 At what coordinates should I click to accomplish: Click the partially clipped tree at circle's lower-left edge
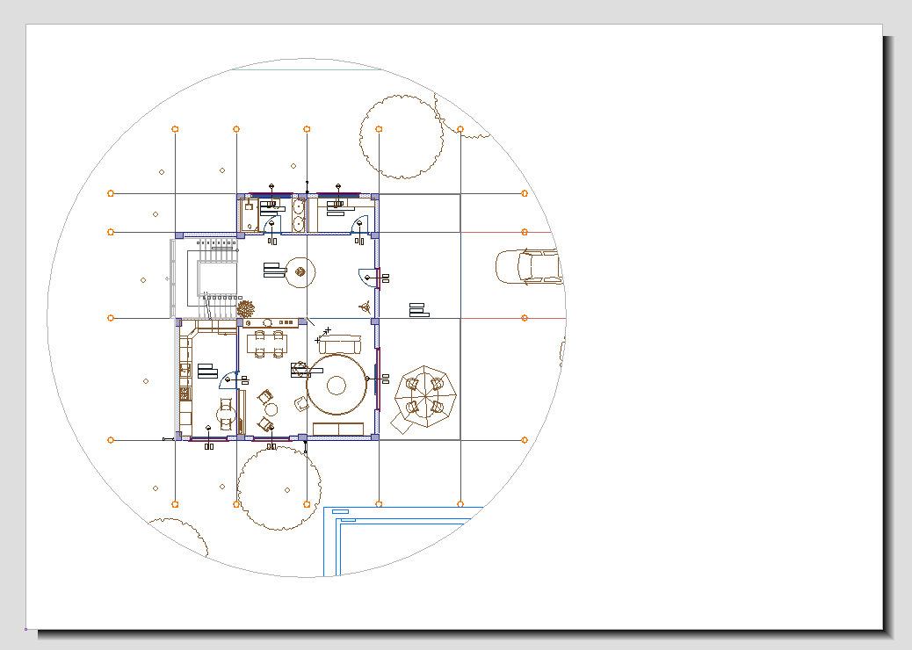tap(180, 538)
